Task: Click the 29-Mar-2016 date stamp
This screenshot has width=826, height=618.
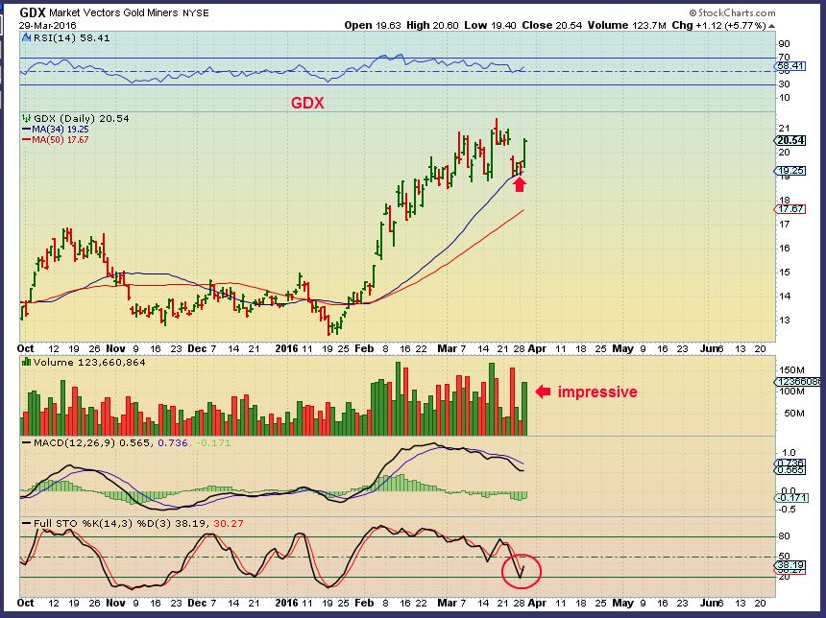Action: coord(48,25)
